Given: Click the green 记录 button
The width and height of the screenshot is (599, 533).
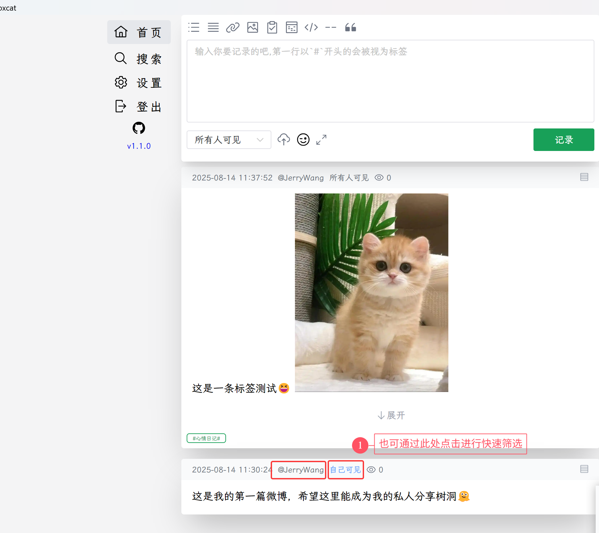Looking at the screenshot, I should [564, 140].
